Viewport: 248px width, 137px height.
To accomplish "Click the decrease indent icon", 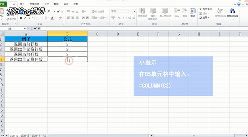I will (x=83, y=18).
